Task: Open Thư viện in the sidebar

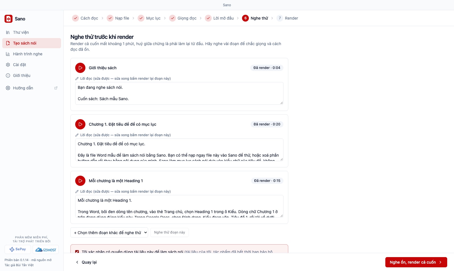Action: pyautogui.click(x=31, y=32)
